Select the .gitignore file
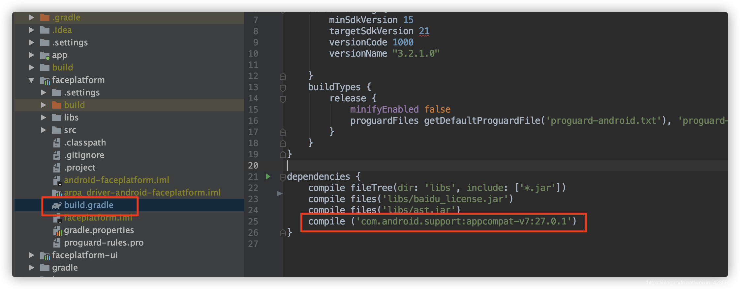This screenshot has width=740, height=289. [84, 155]
